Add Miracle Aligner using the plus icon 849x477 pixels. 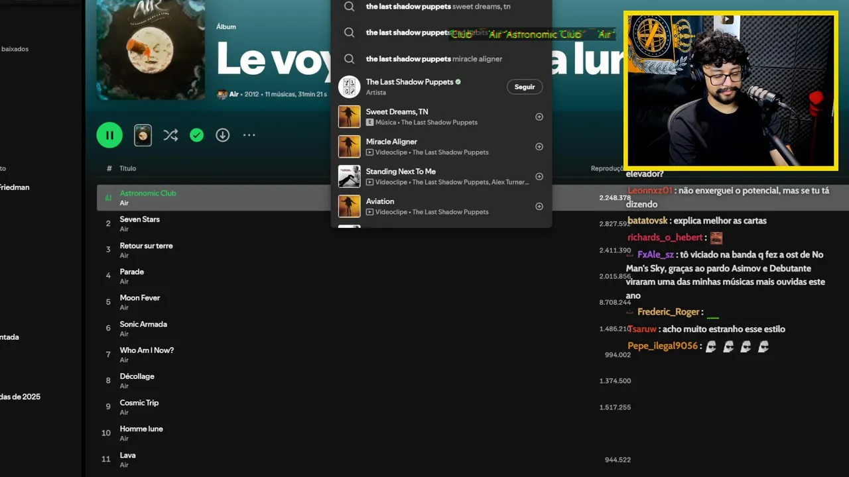539,146
